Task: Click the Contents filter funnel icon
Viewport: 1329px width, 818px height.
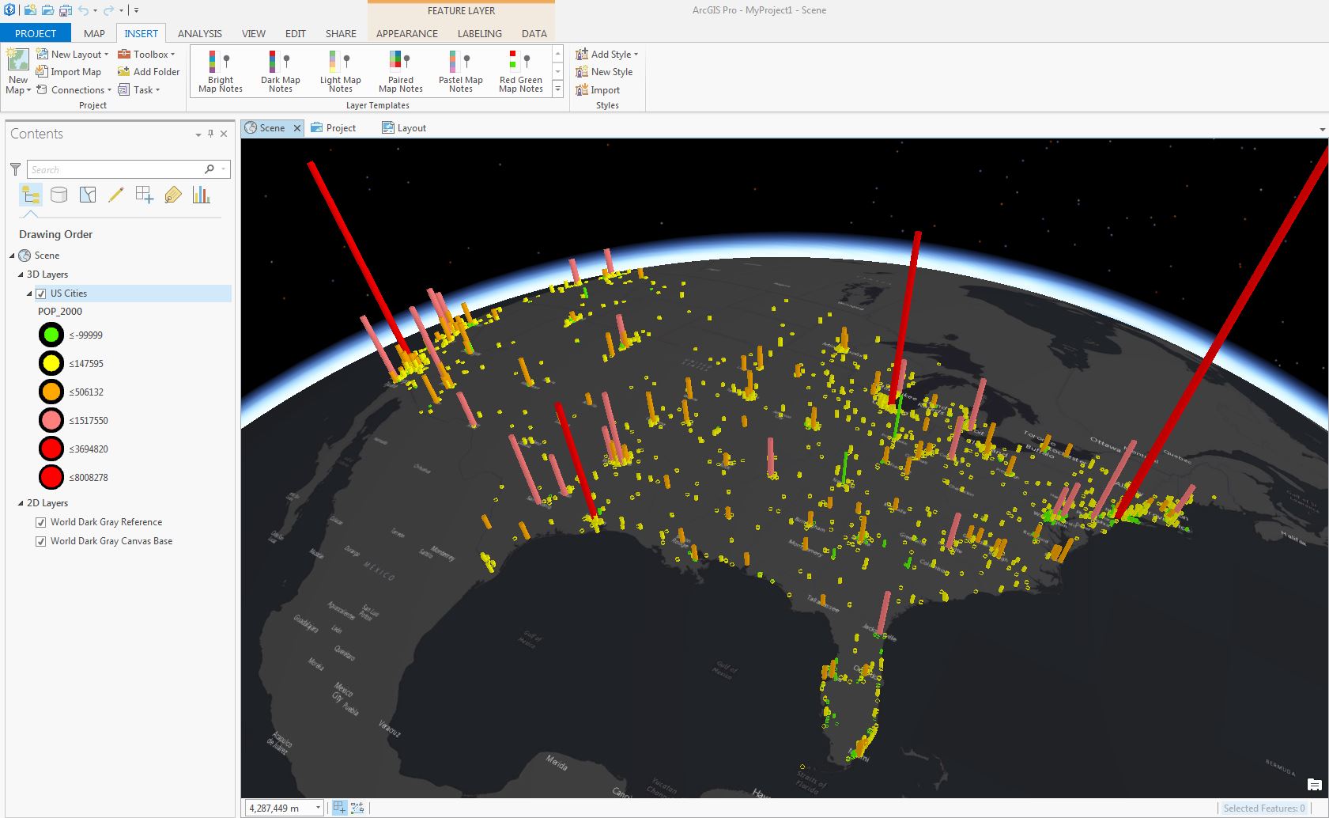Action: pyautogui.click(x=15, y=169)
